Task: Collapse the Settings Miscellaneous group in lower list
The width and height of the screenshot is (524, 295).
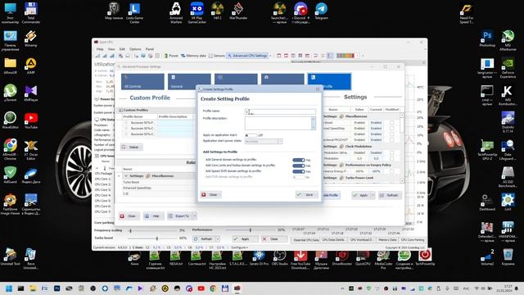Action: click(x=126, y=176)
